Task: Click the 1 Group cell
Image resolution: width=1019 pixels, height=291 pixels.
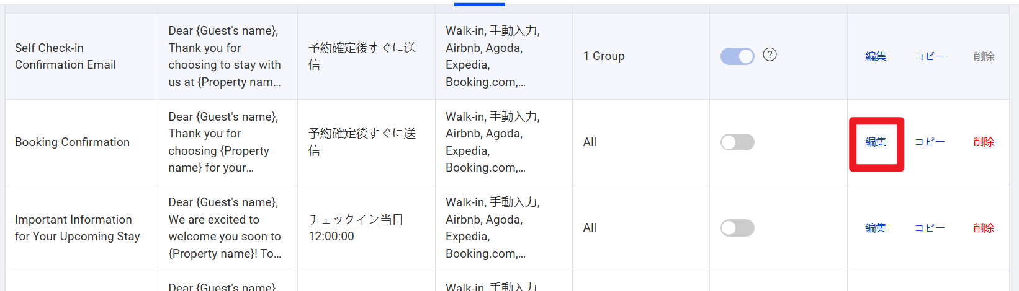Action: point(604,56)
